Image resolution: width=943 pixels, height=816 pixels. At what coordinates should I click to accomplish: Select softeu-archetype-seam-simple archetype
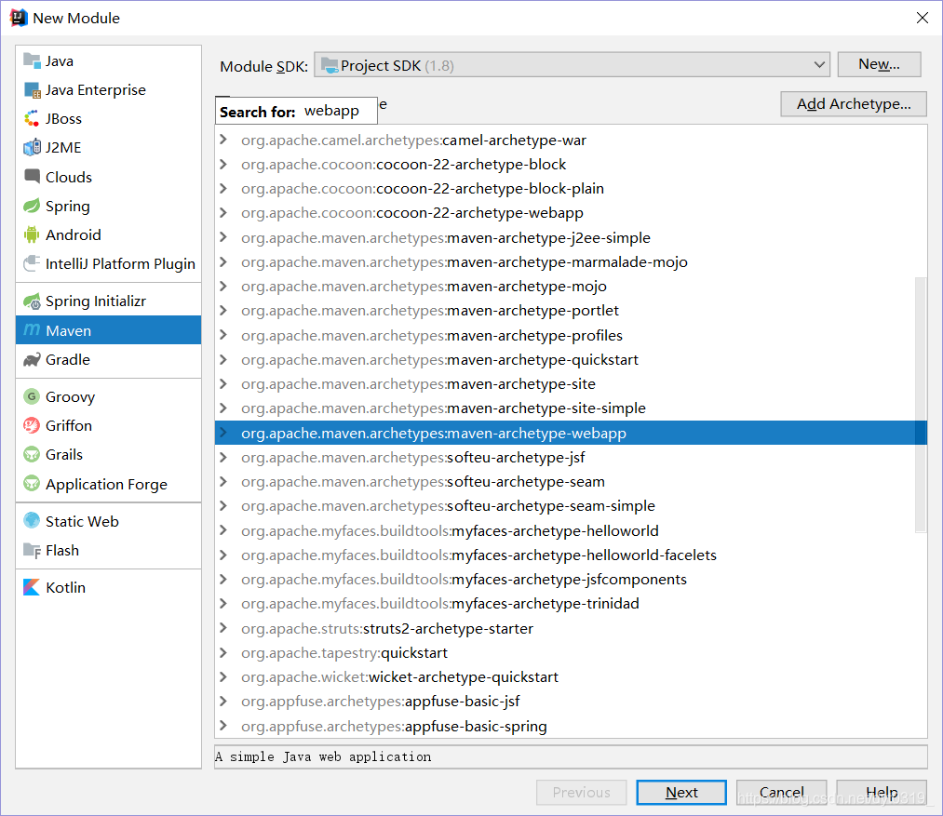pos(448,506)
